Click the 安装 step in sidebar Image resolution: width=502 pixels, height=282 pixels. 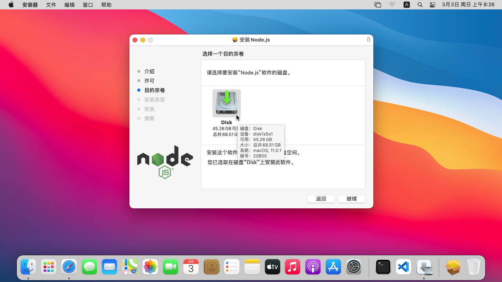click(x=149, y=109)
